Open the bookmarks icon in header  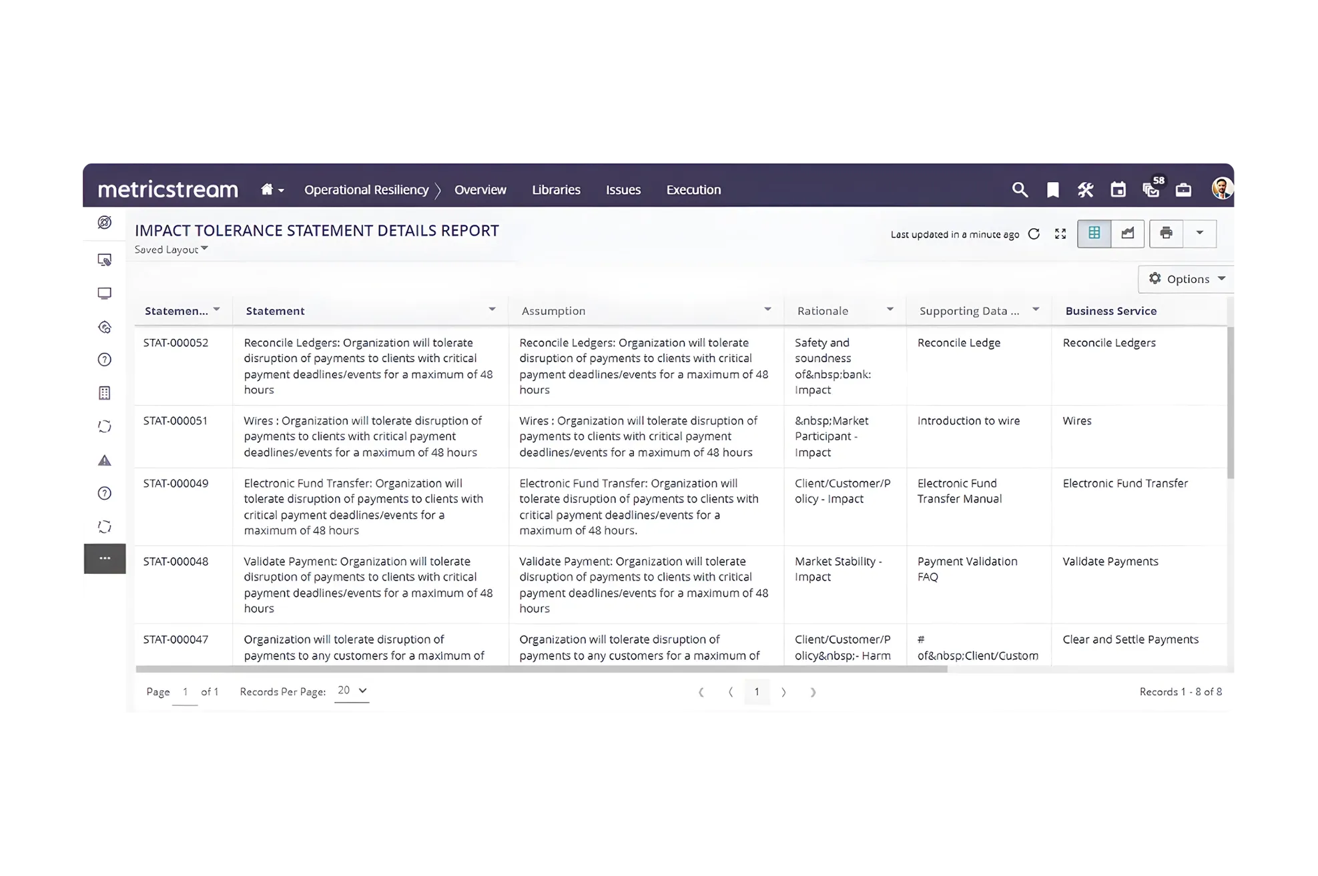[x=1052, y=190]
